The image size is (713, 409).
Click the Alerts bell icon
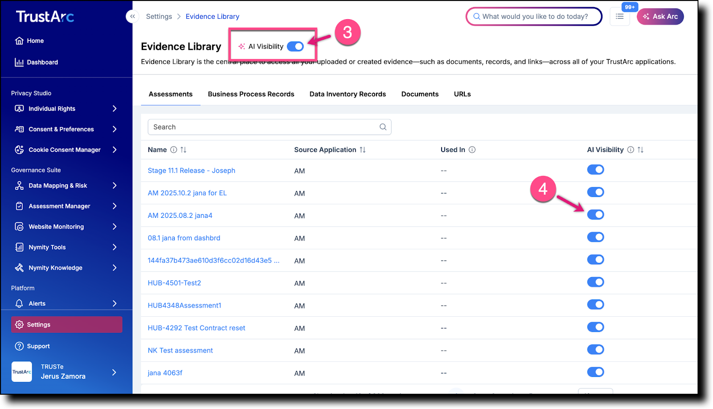(x=19, y=303)
